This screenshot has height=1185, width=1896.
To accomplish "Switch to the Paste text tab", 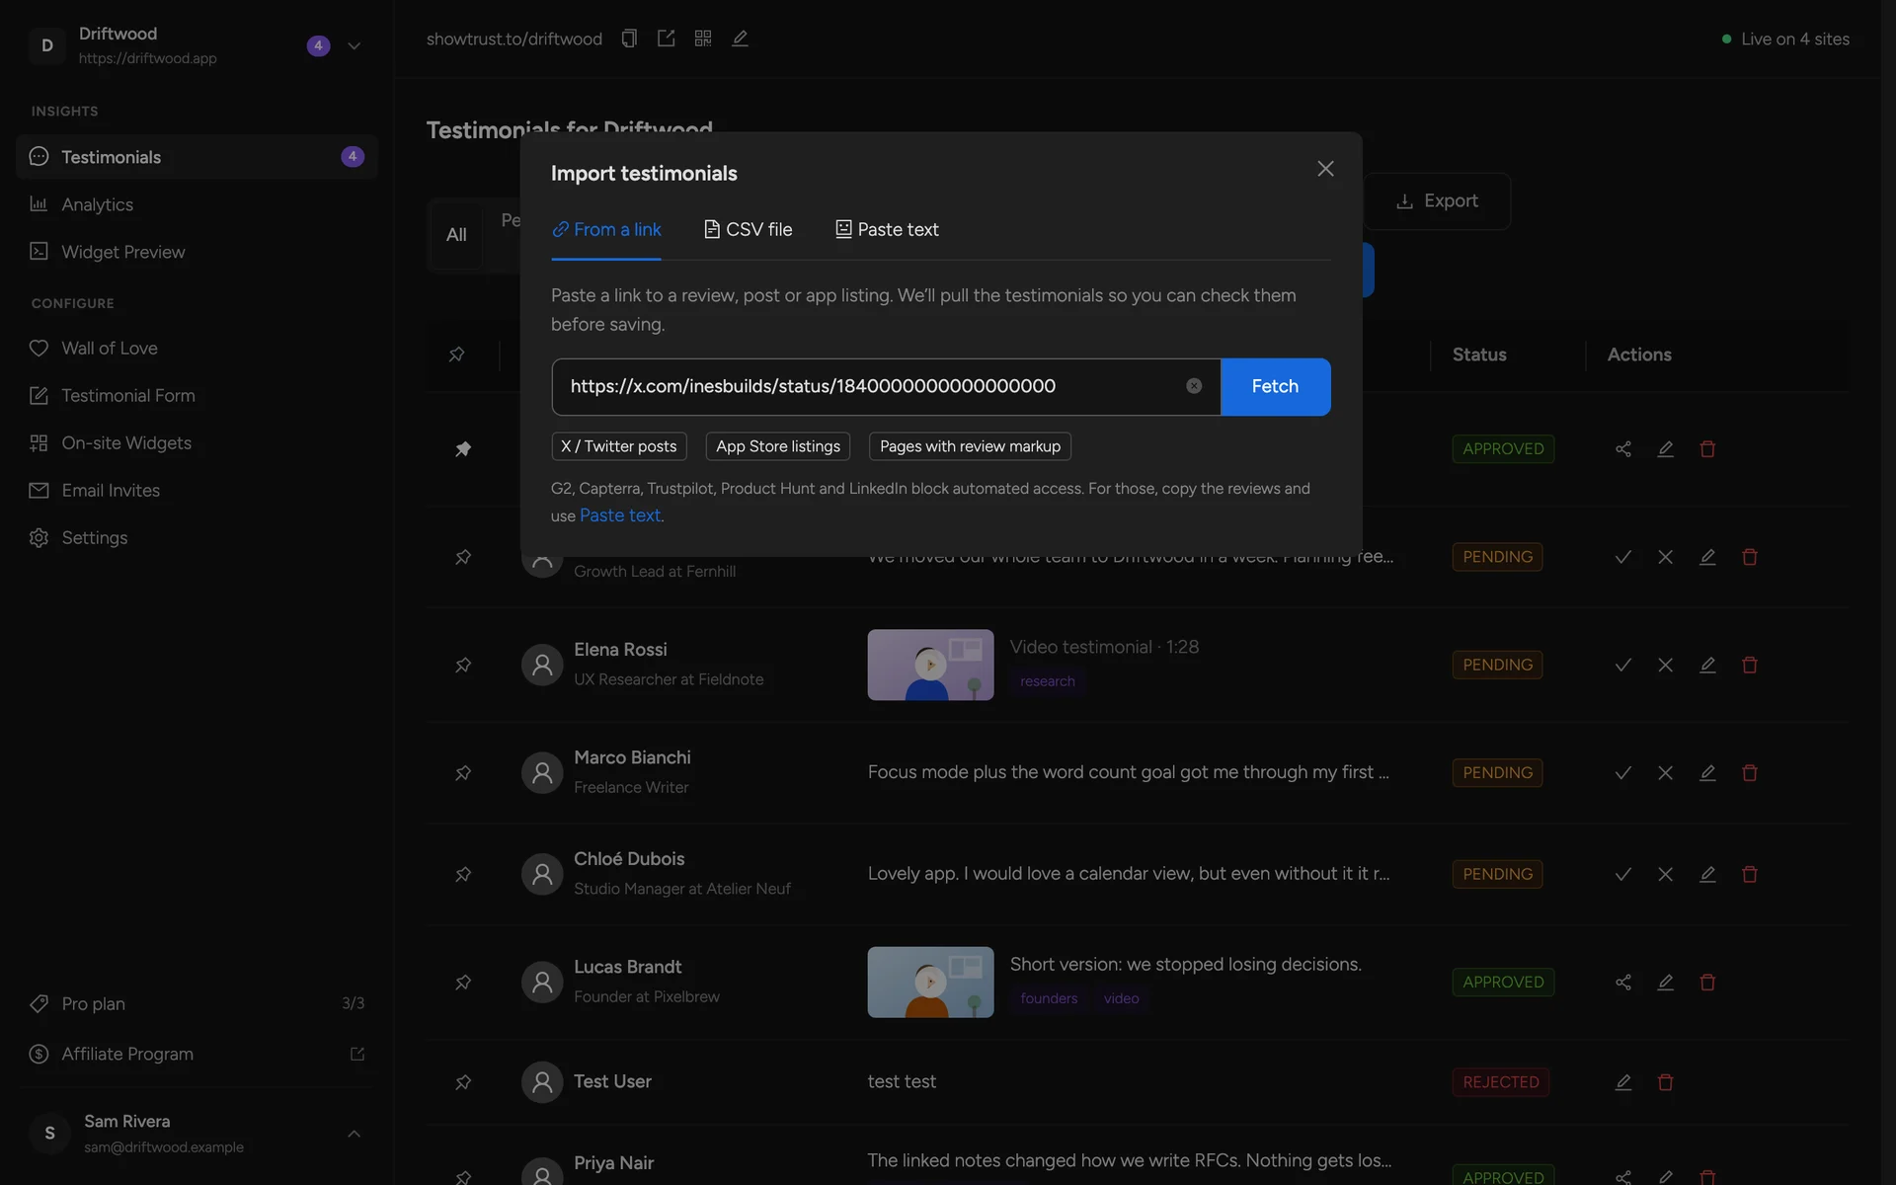I will [887, 230].
